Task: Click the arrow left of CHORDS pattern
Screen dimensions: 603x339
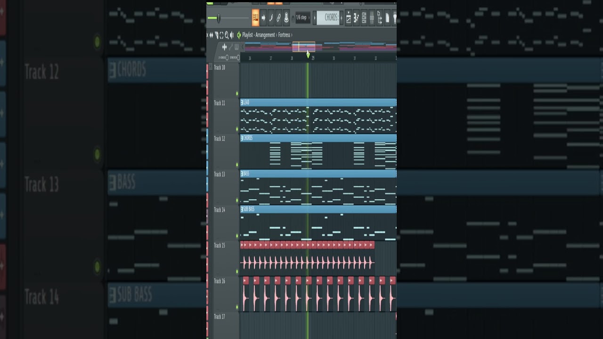Action: [x=315, y=18]
